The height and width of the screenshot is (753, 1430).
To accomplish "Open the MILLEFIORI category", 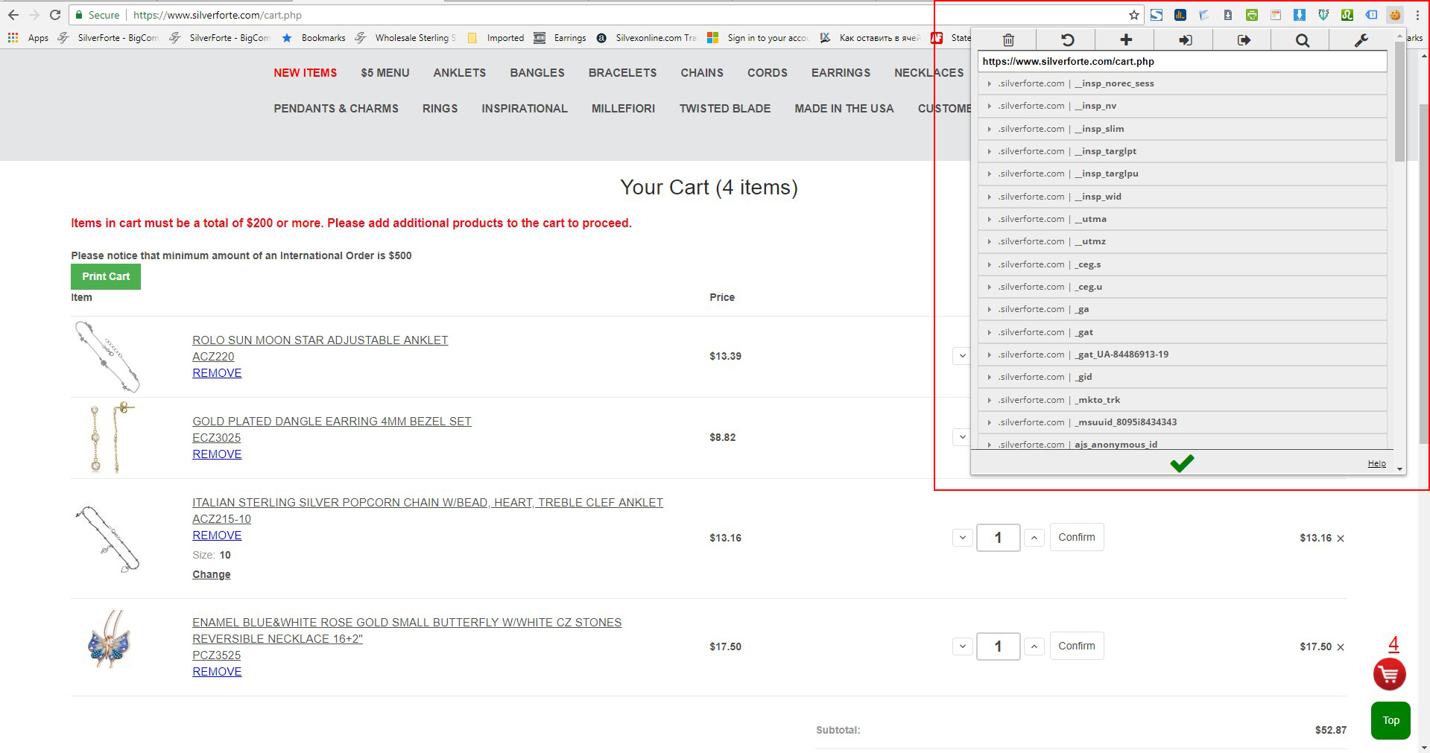I will pos(623,109).
